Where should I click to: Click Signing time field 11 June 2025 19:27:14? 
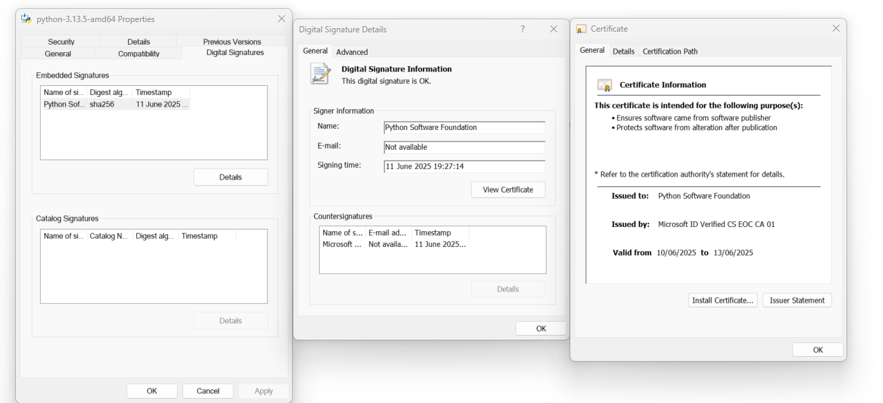pos(464,166)
